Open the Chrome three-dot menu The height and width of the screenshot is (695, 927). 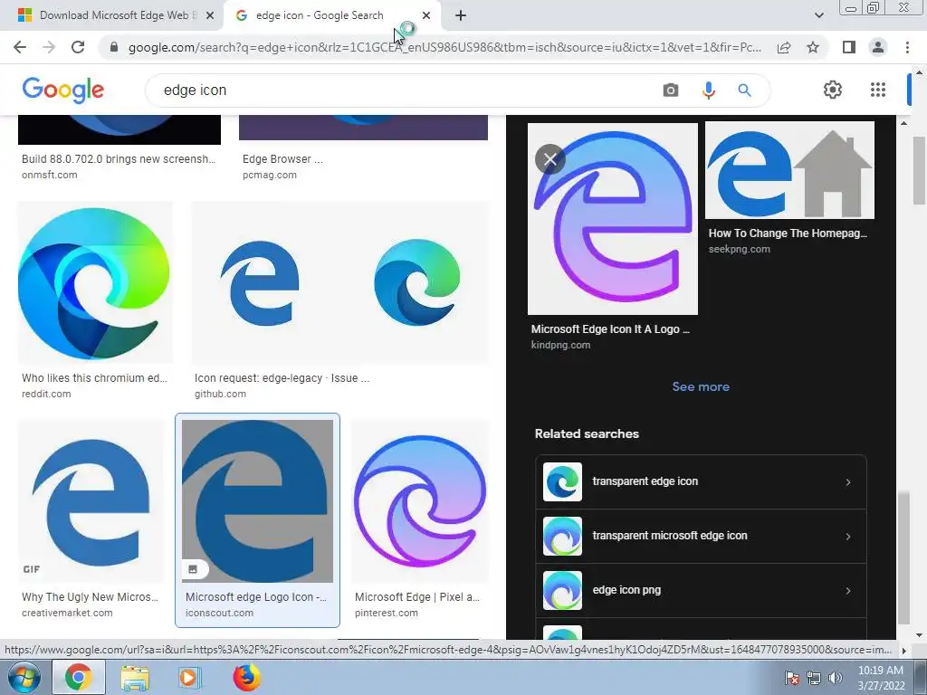[907, 47]
